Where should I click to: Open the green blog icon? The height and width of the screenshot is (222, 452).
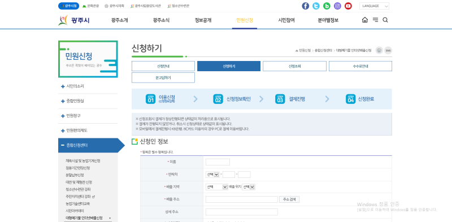click(327, 6)
